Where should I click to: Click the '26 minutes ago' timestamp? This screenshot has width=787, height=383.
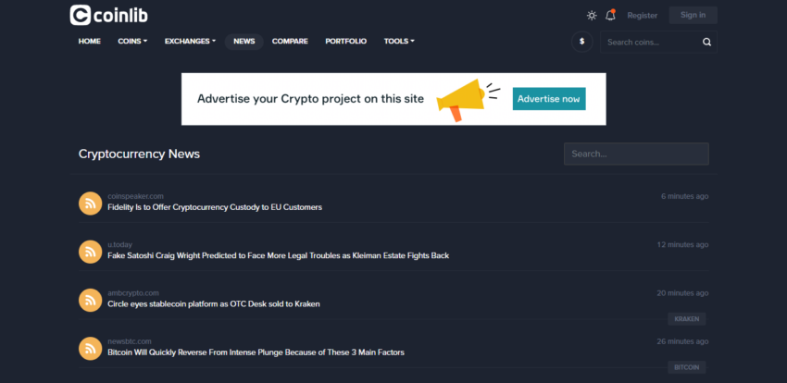click(682, 341)
